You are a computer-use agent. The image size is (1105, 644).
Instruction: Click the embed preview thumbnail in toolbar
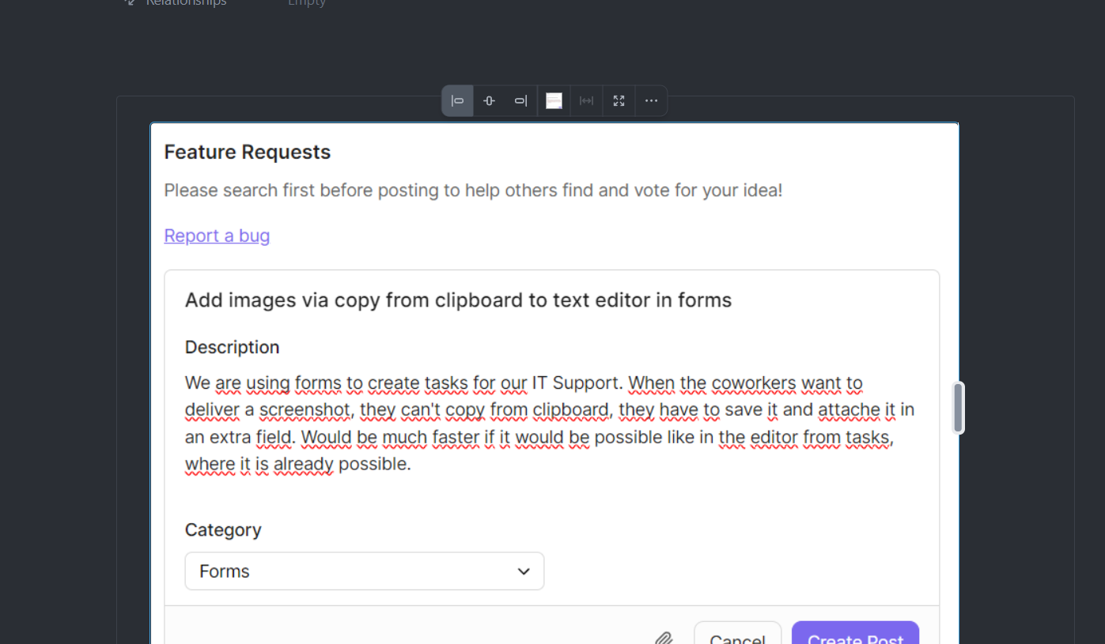(x=554, y=101)
